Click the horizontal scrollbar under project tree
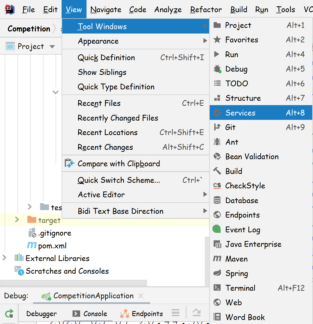Viewport: 313px width, 324px height. click(73, 283)
